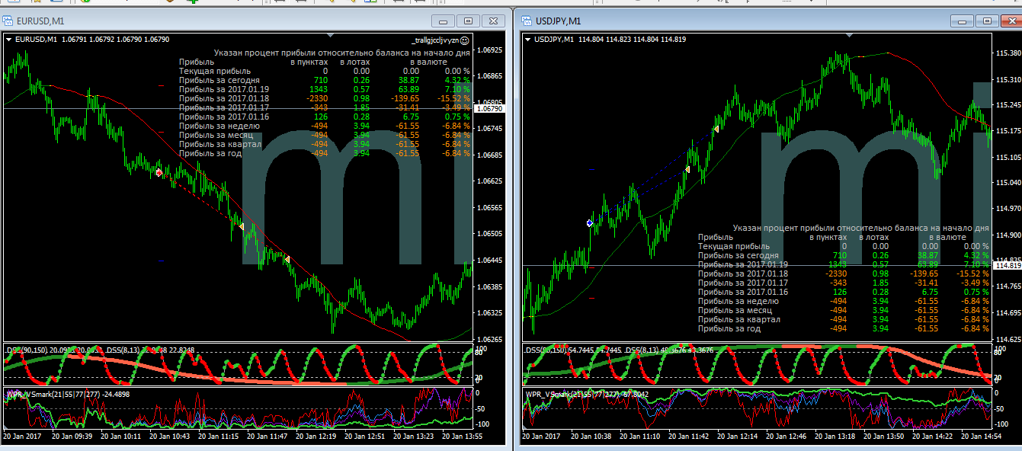Click 'в пунктах' column header in EURUSD window

[309, 62]
